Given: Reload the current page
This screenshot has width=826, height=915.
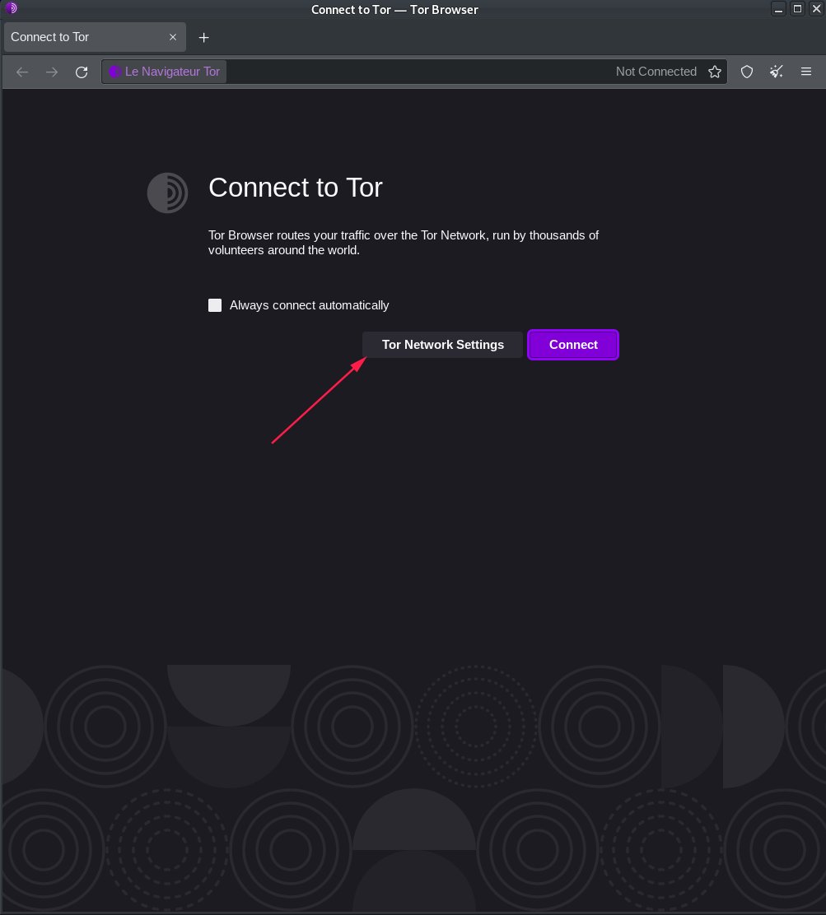Looking at the screenshot, I should pyautogui.click(x=82, y=72).
